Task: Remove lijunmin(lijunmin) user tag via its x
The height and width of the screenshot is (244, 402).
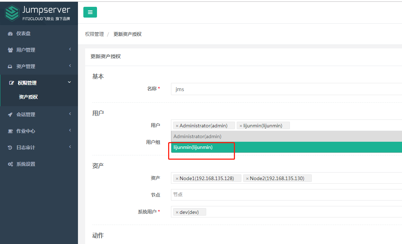Action: [241, 126]
